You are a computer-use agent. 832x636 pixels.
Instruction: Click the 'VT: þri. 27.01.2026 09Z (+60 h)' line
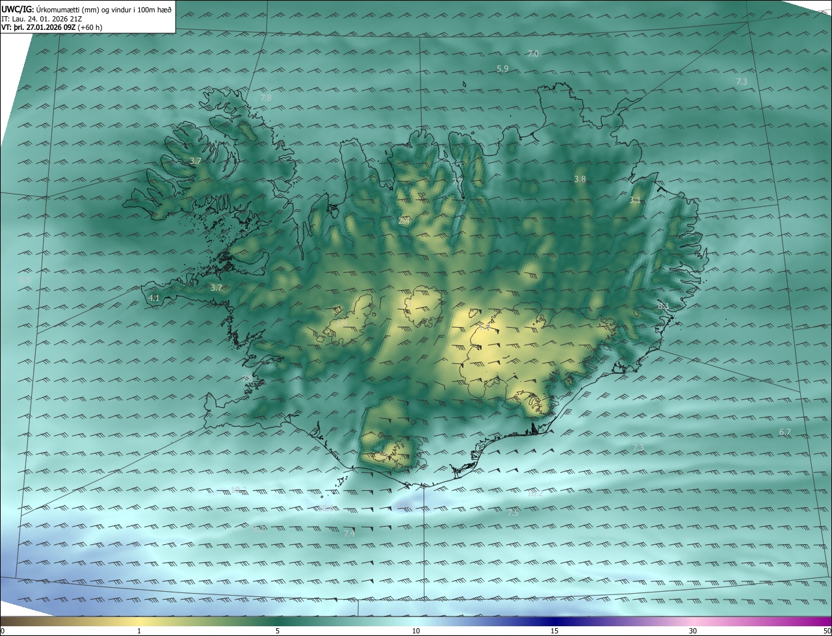click(52, 27)
